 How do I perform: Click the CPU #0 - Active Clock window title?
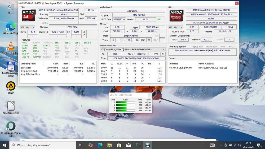click(x=121, y=95)
